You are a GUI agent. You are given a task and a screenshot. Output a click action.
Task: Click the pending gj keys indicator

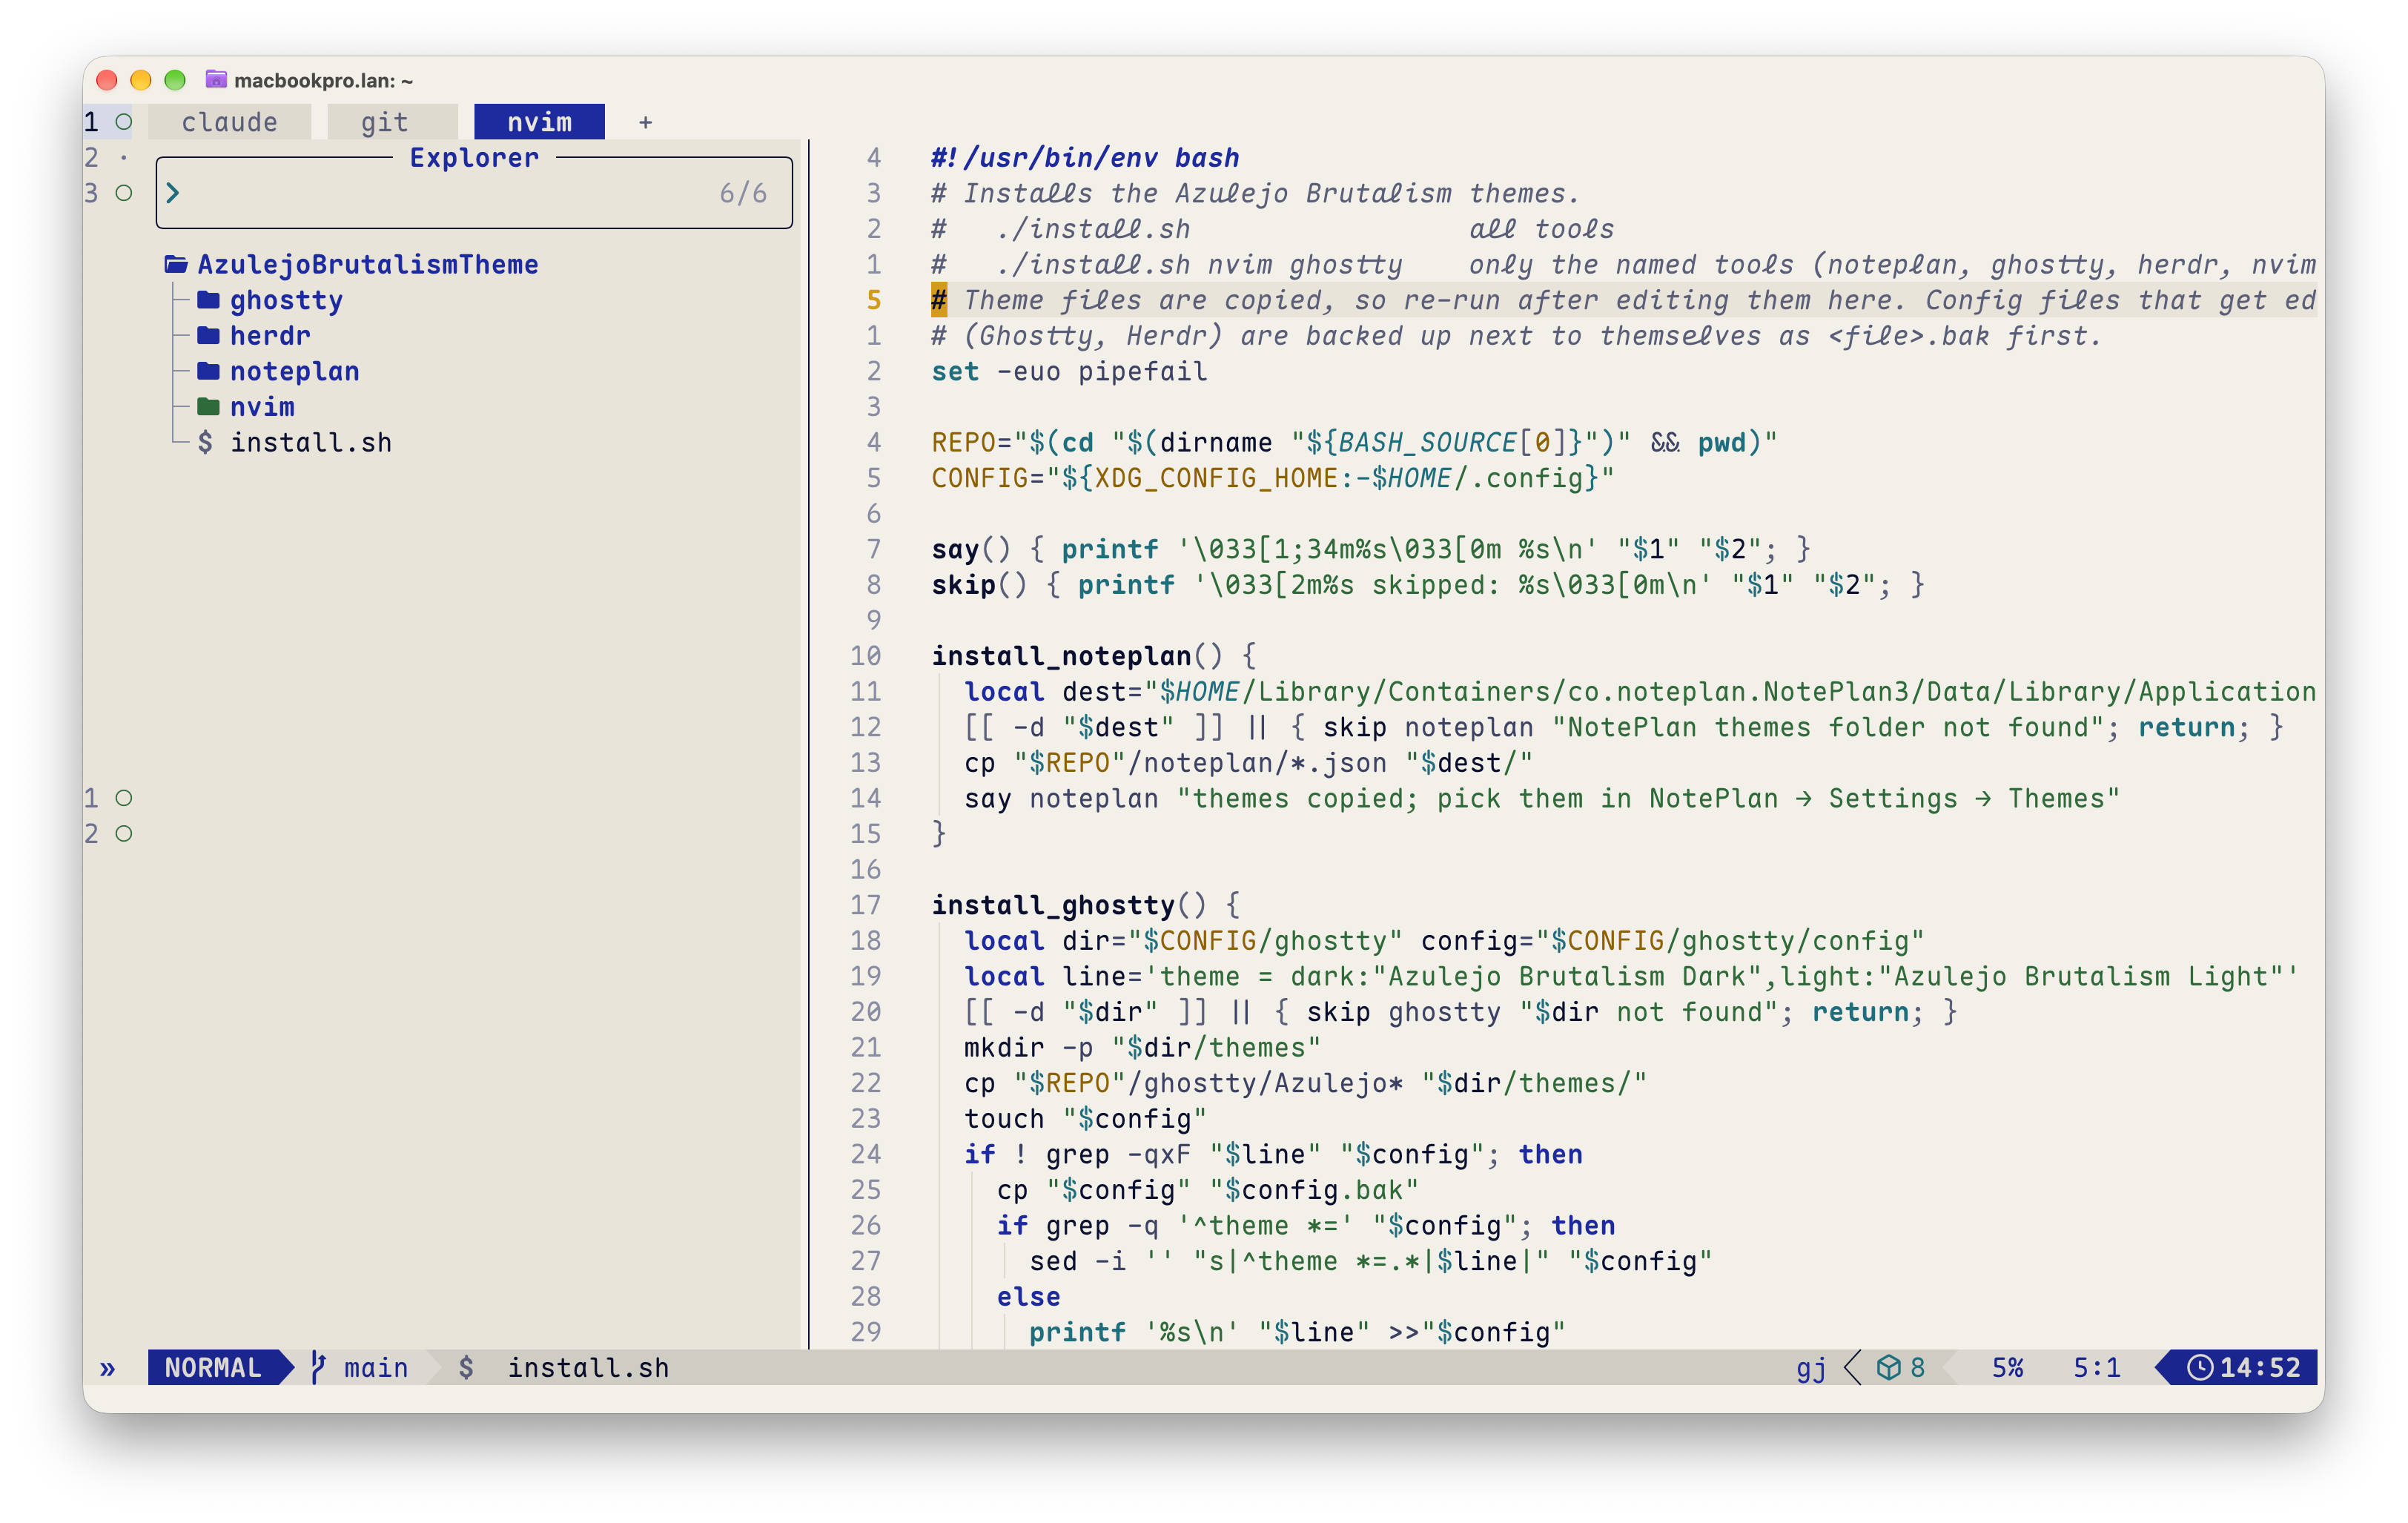[1810, 1367]
